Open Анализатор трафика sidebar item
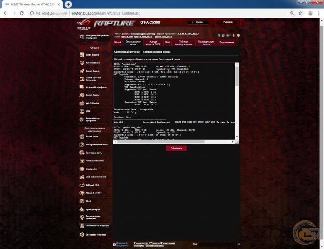This screenshot has width=324, height=249. tap(94, 119)
